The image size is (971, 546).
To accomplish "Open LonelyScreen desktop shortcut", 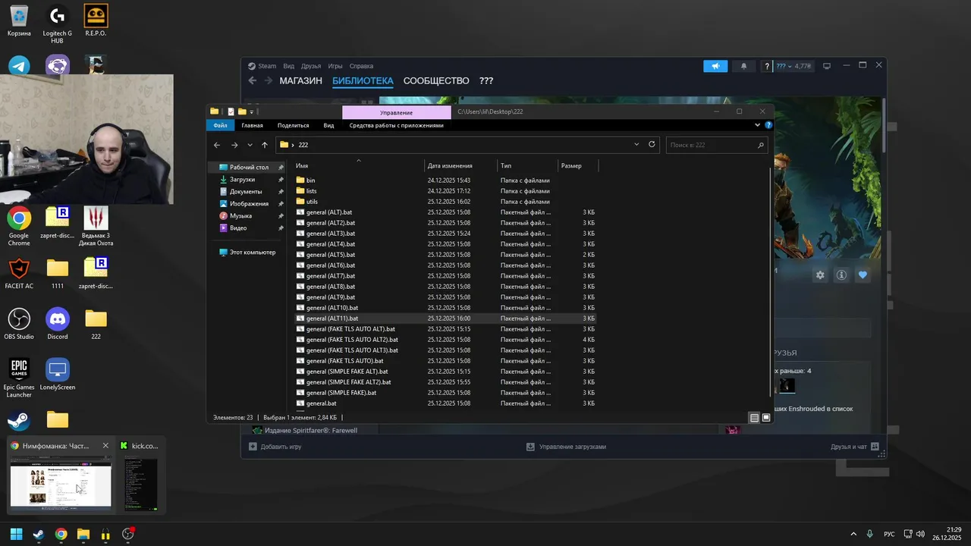I will click(58, 375).
